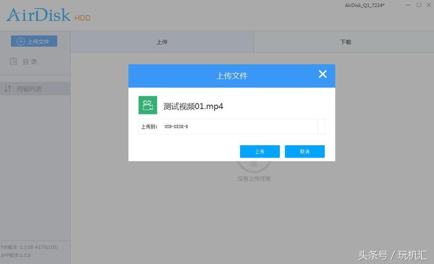Switch to the 上传 tab

click(x=162, y=42)
